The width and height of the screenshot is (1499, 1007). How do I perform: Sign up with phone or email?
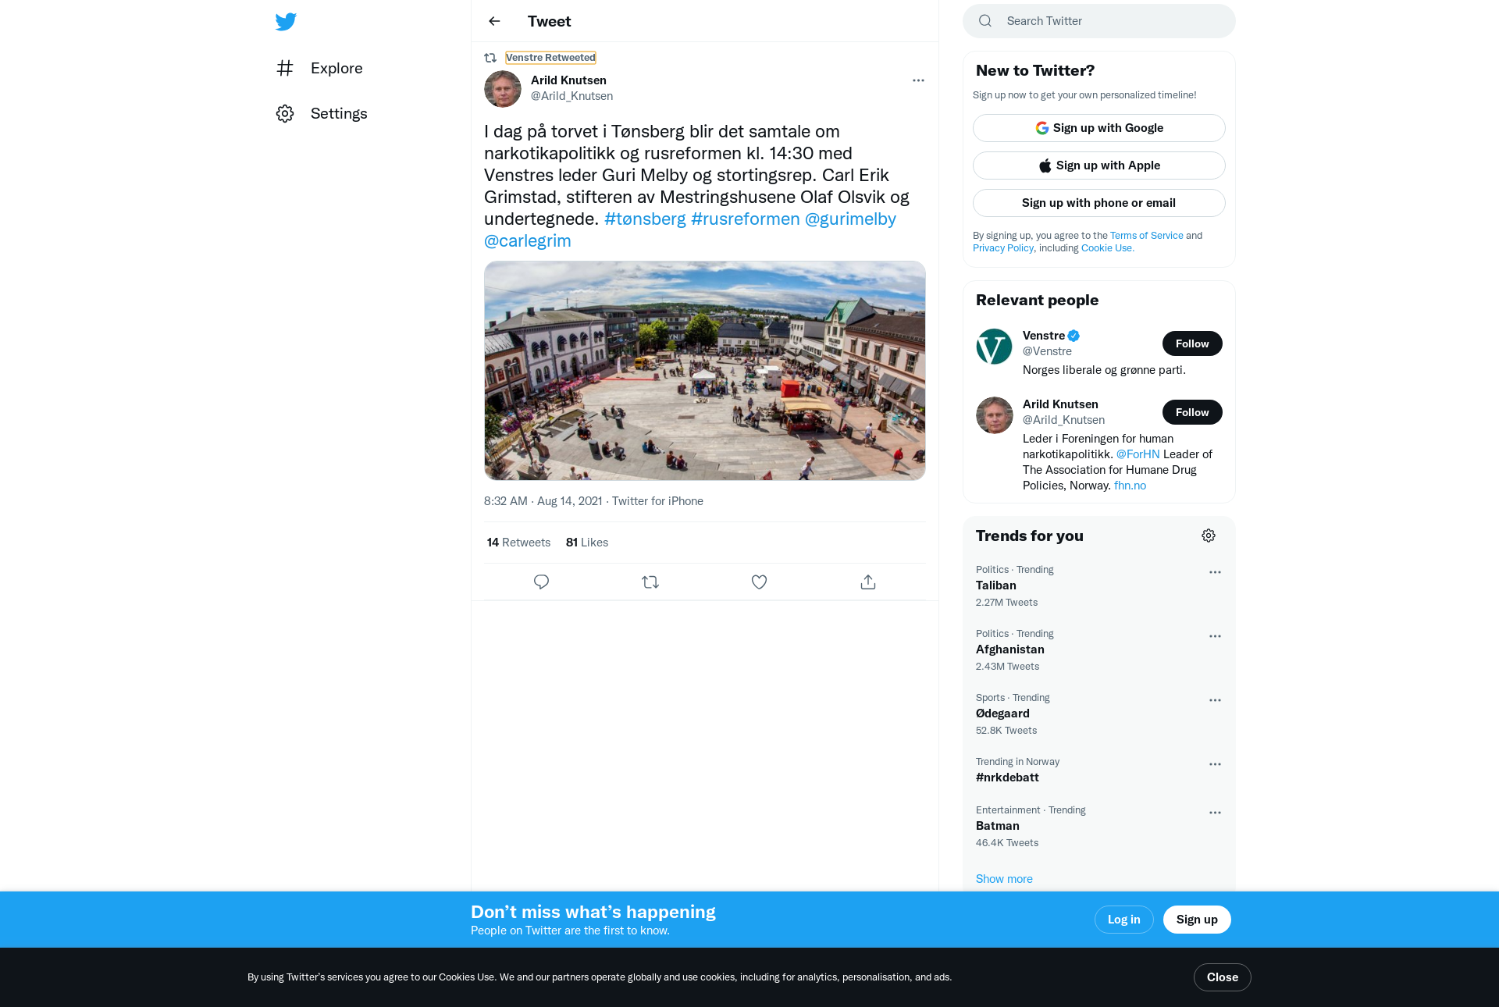pos(1099,203)
